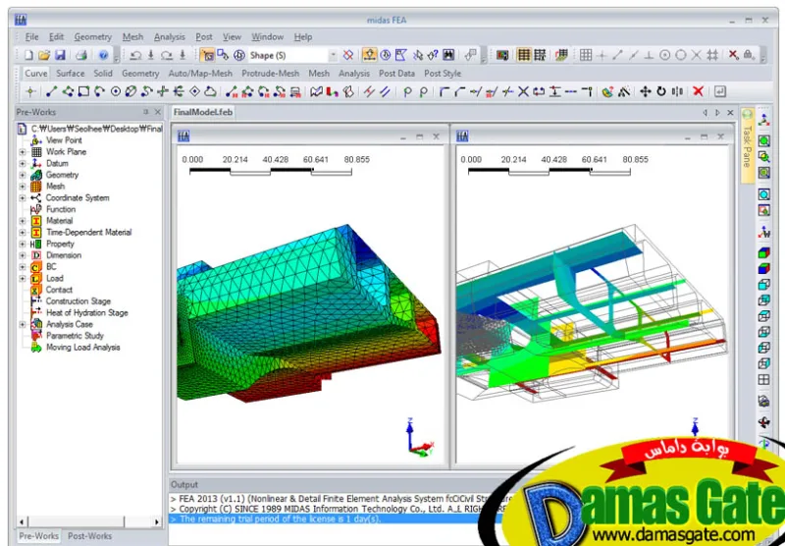
Task: Select Construction Stage in the tree
Action: click(x=78, y=301)
